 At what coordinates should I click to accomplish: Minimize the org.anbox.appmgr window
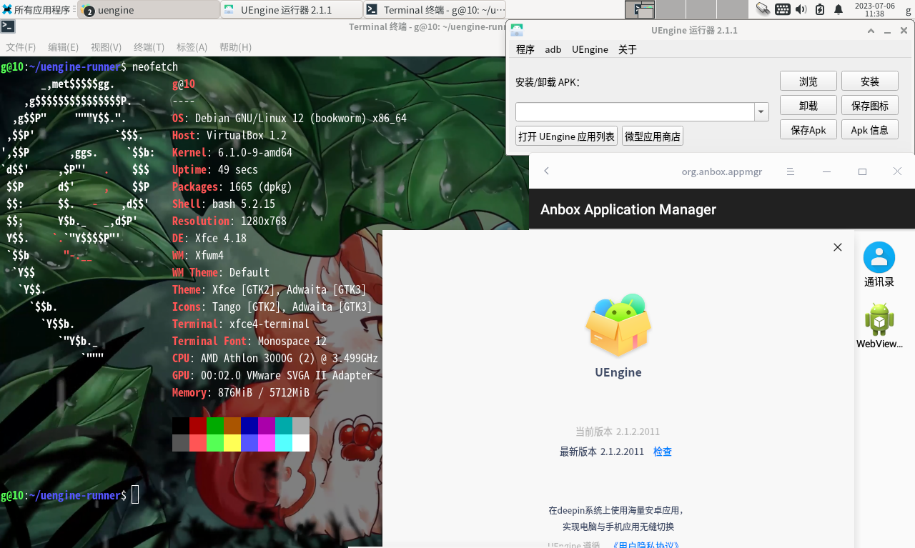pos(826,171)
